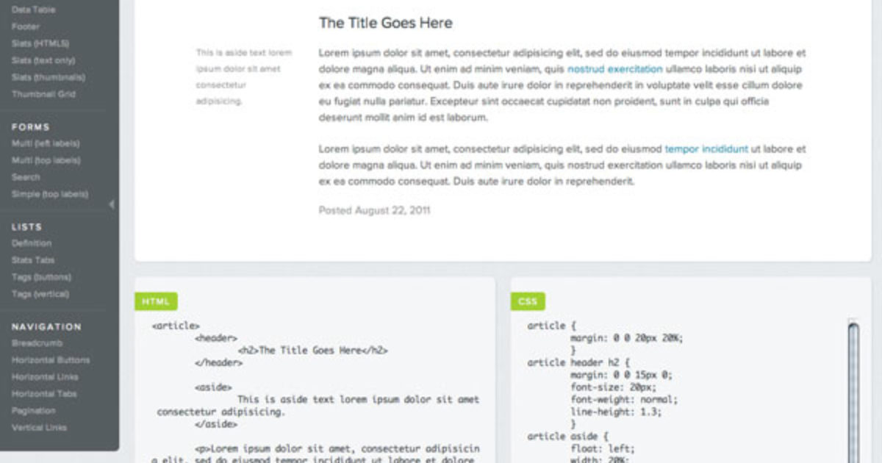The image size is (882, 463).
Task: Open Vertical Links navigation item
Action: [39, 428]
